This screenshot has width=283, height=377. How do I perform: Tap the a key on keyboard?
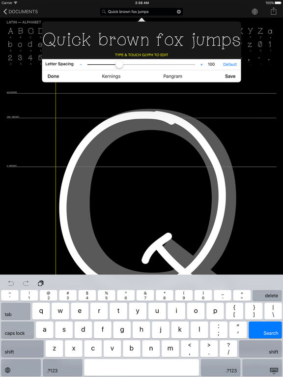coord(45,330)
